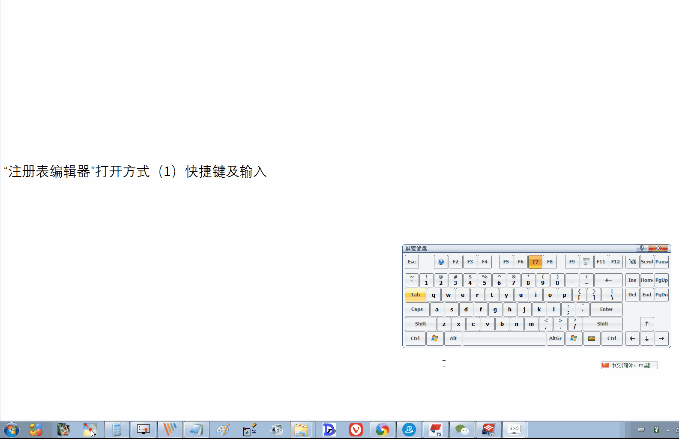Viewport: 679px width, 439px height.
Task: Open the screen recorder monitor taskbar icon
Action: tap(143, 430)
